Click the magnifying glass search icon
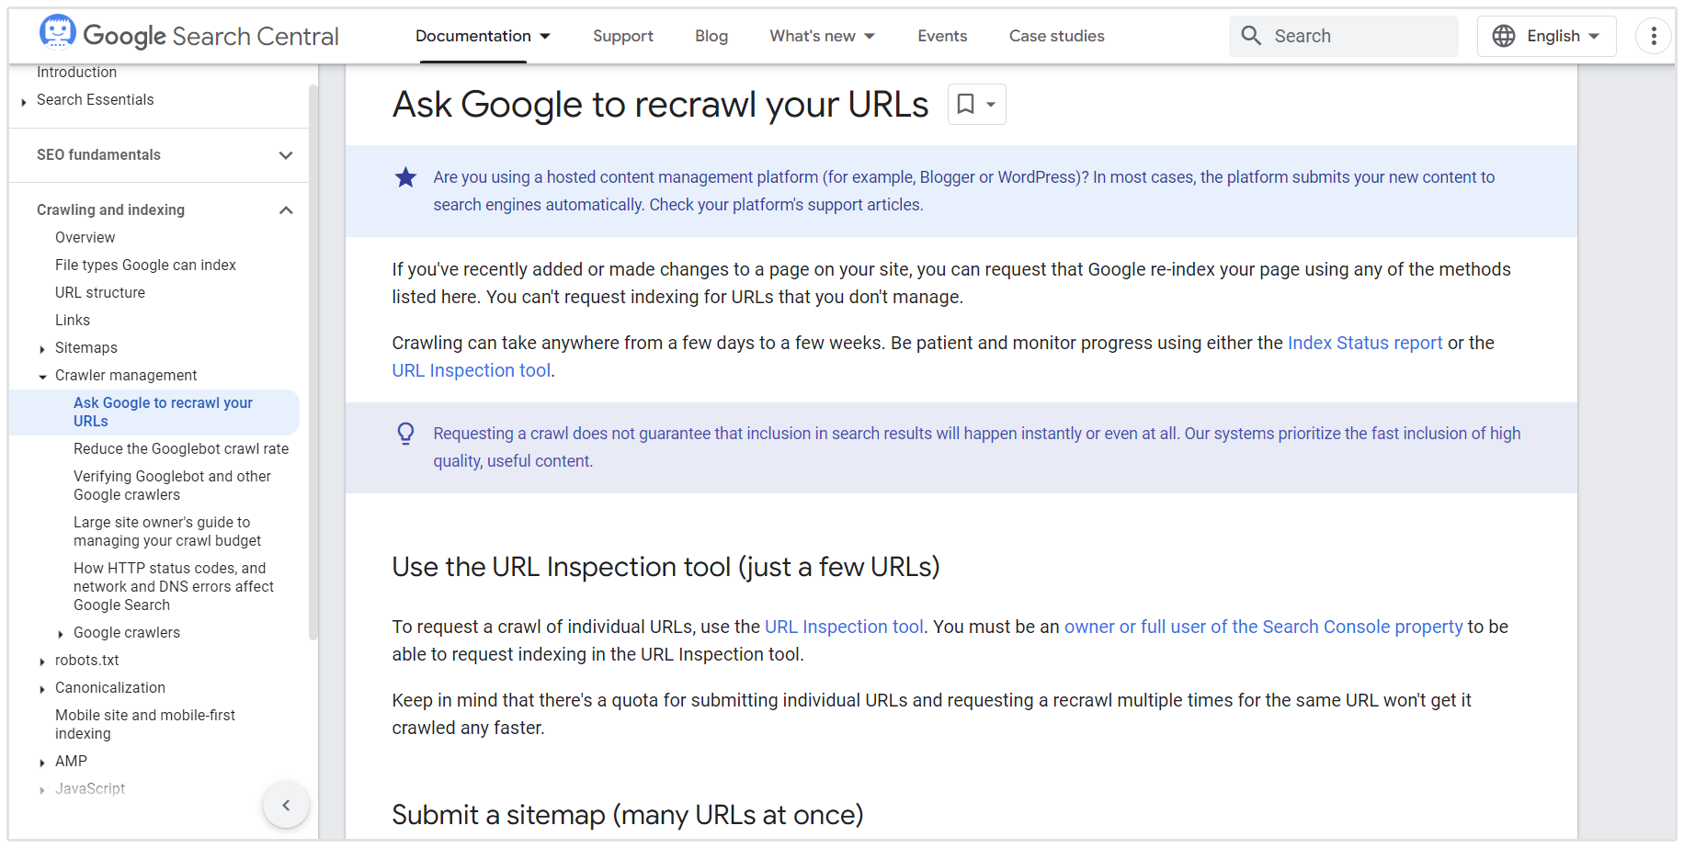Viewport: 1684px width, 848px height. [x=1251, y=36]
